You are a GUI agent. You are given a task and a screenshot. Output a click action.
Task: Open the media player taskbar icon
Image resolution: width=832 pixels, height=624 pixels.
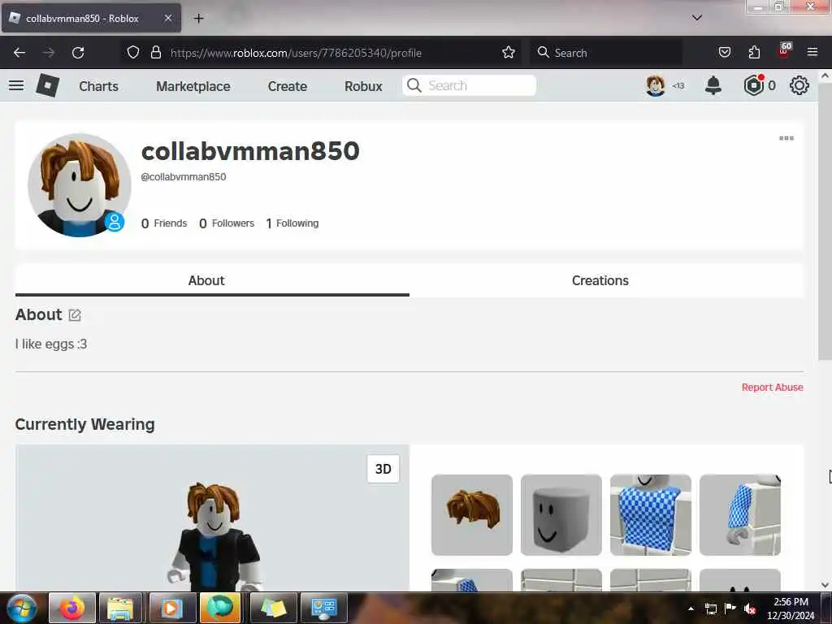pyautogui.click(x=172, y=608)
